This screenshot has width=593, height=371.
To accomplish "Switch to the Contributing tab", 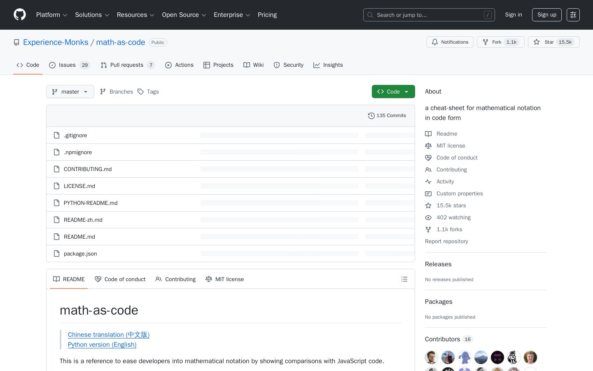I will click(x=175, y=279).
